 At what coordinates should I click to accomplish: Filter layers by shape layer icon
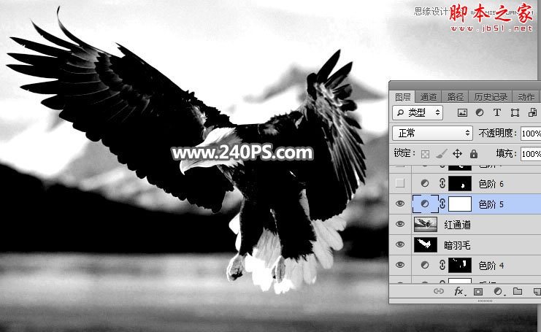[515, 113]
